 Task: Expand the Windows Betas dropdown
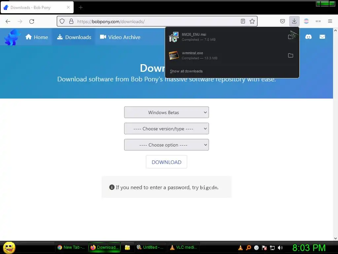point(166,112)
